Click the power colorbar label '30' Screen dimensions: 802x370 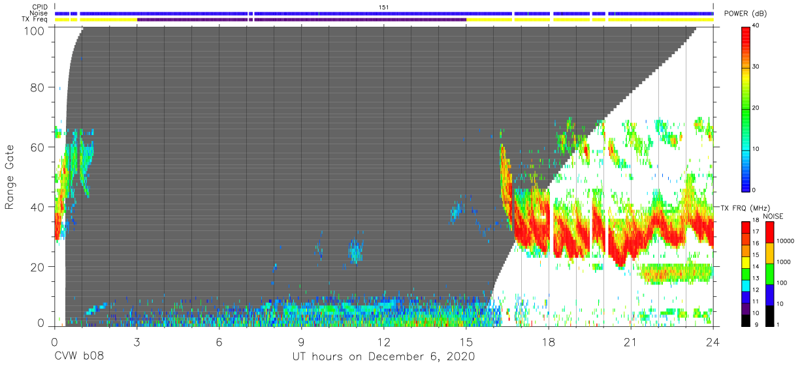[756, 67]
